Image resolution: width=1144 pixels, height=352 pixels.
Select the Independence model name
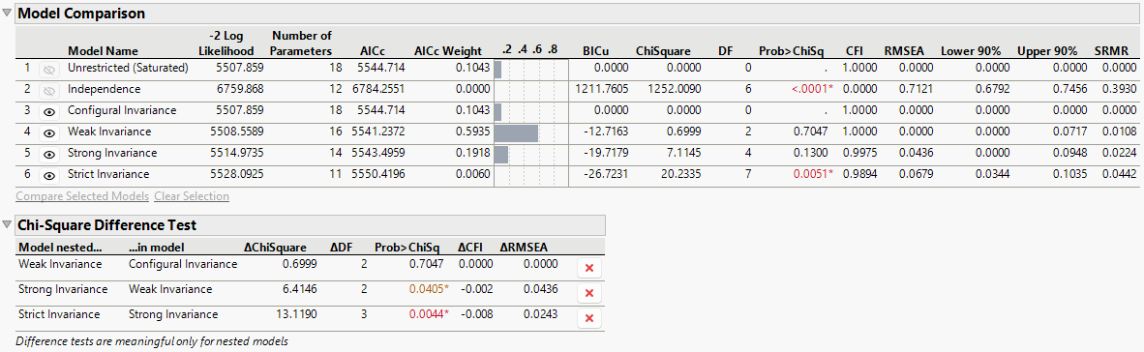point(104,90)
